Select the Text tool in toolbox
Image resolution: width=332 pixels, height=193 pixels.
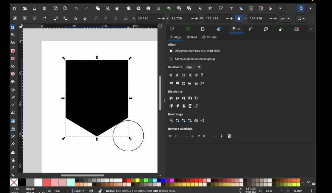click(x=13, y=113)
